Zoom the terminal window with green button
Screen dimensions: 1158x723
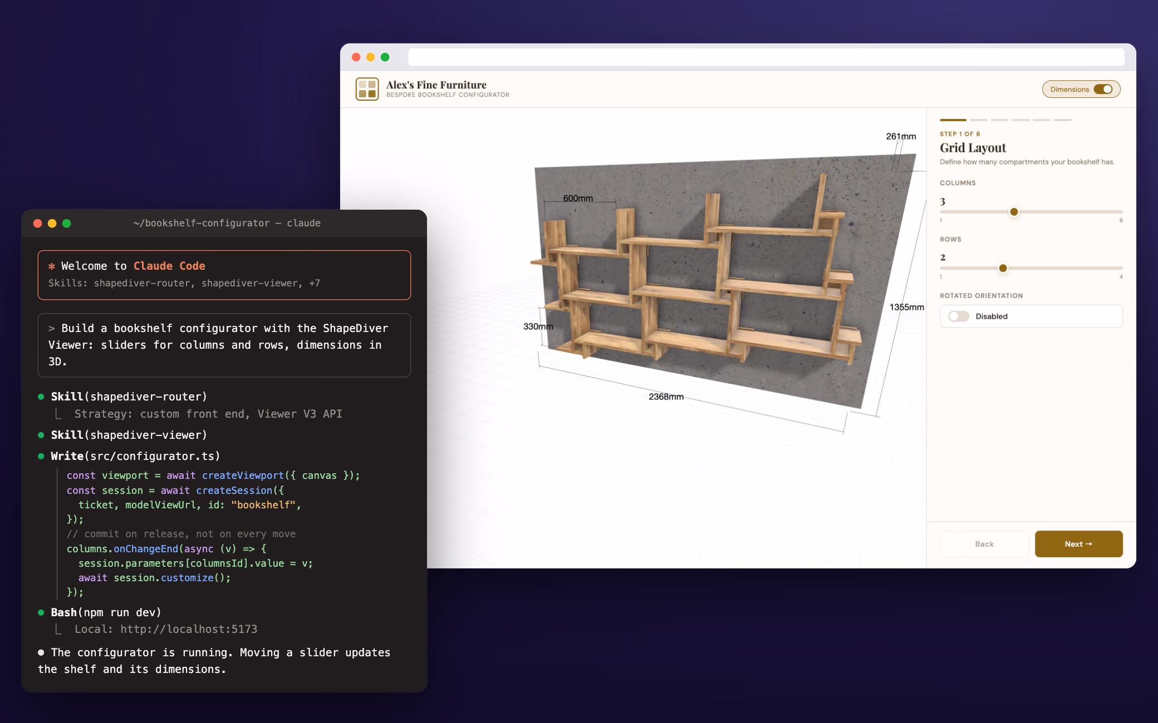pyautogui.click(x=67, y=224)
